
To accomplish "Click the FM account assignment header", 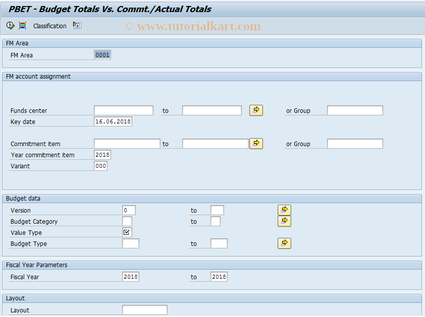I will [x=212, y=77].
